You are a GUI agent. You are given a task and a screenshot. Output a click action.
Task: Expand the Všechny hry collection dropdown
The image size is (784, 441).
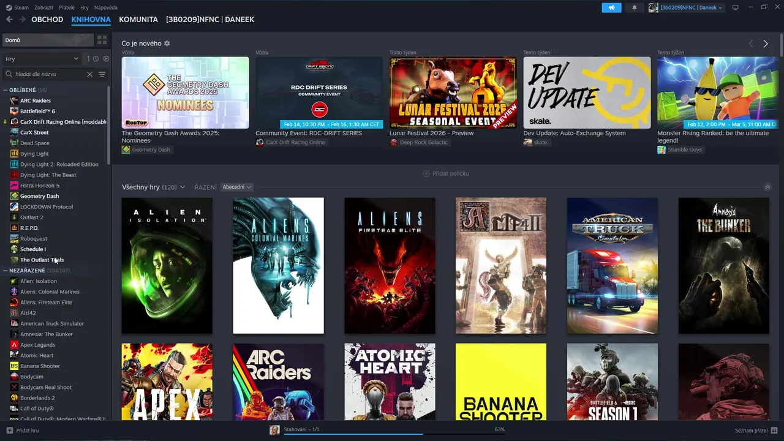tap(183, 187)
